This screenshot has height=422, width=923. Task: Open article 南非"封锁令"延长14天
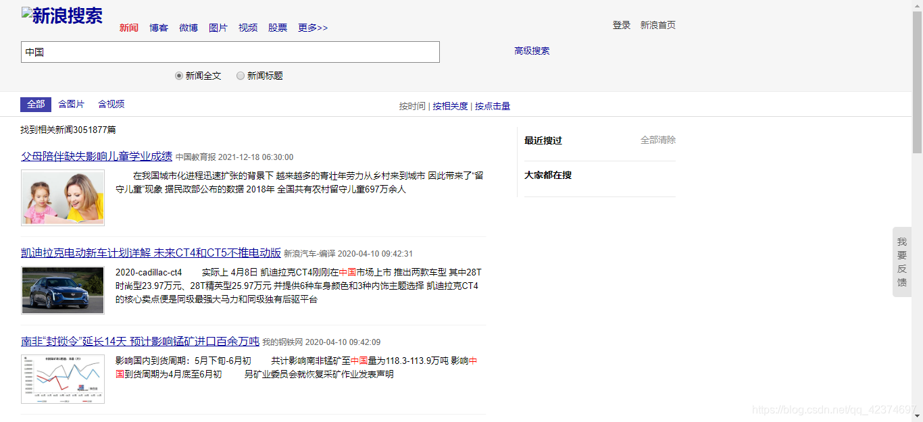coord(140,341)
